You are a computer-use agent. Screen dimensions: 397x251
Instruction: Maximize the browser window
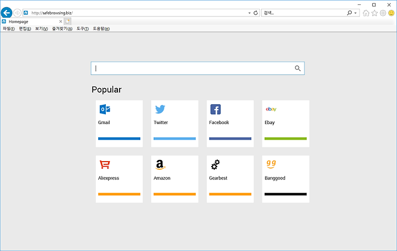[374, 4]
